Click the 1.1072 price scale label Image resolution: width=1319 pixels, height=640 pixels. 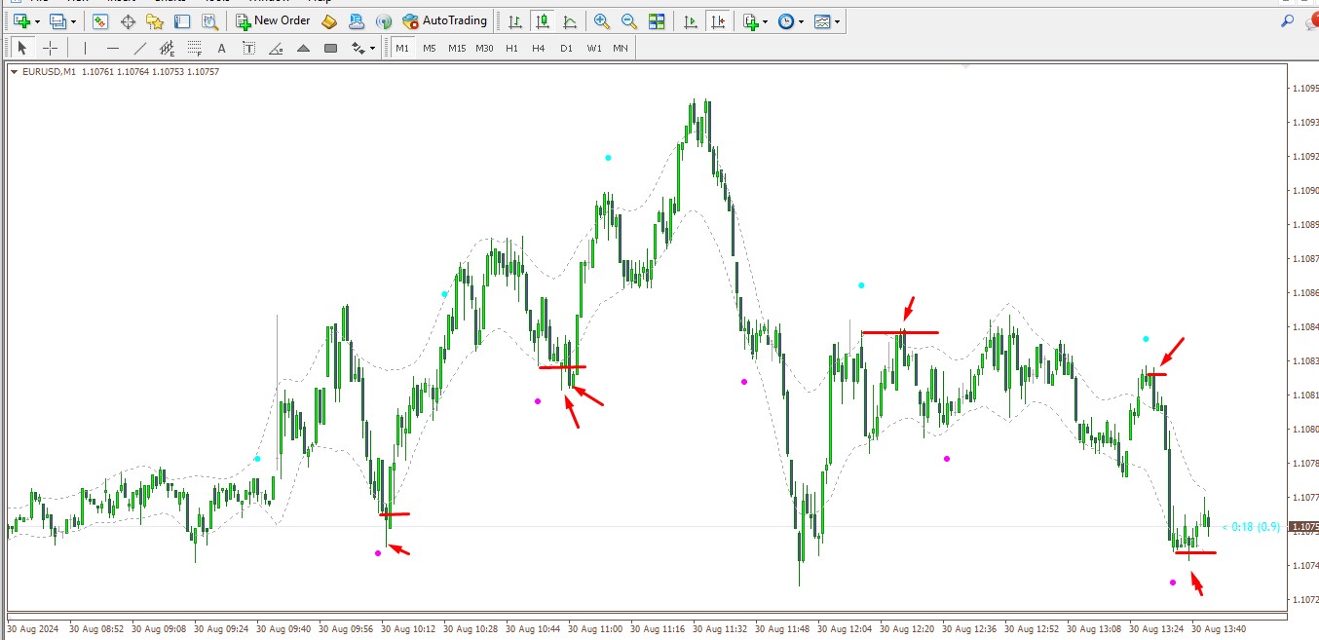pos(1304,600)
